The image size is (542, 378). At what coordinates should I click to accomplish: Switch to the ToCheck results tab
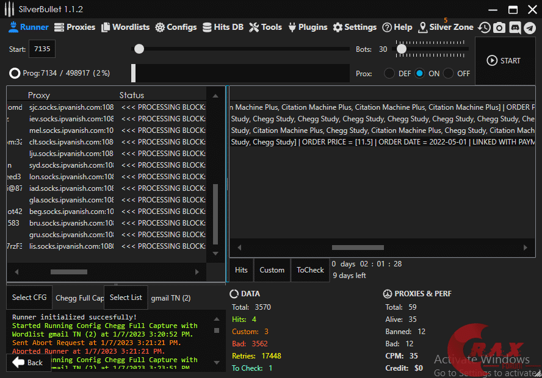point(310,270)
